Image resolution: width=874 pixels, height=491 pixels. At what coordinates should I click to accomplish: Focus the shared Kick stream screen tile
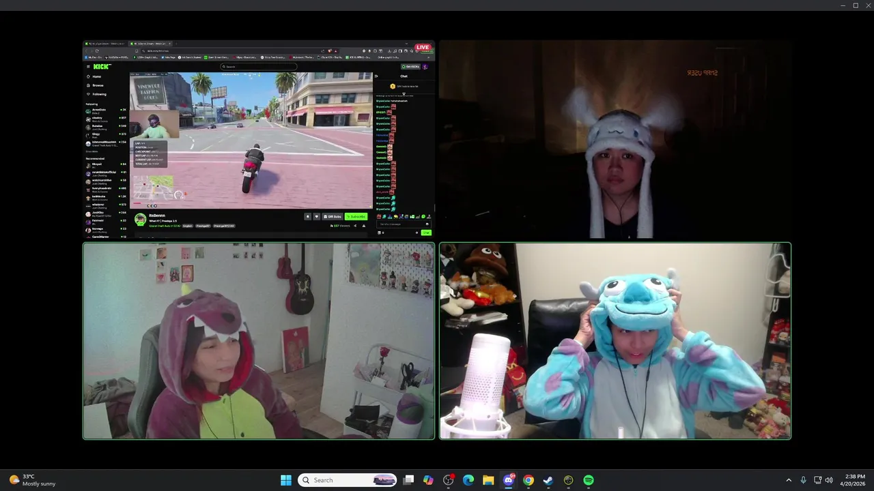[x=259, y=139]
